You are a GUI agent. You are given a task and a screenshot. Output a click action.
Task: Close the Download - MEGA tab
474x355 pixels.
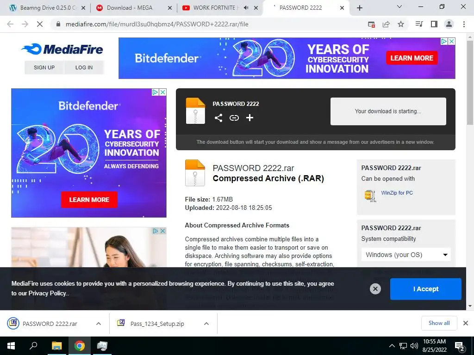tap(170, 8)
